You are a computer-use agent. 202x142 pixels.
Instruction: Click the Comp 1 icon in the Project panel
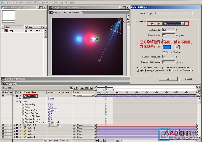tap(6, 31)
